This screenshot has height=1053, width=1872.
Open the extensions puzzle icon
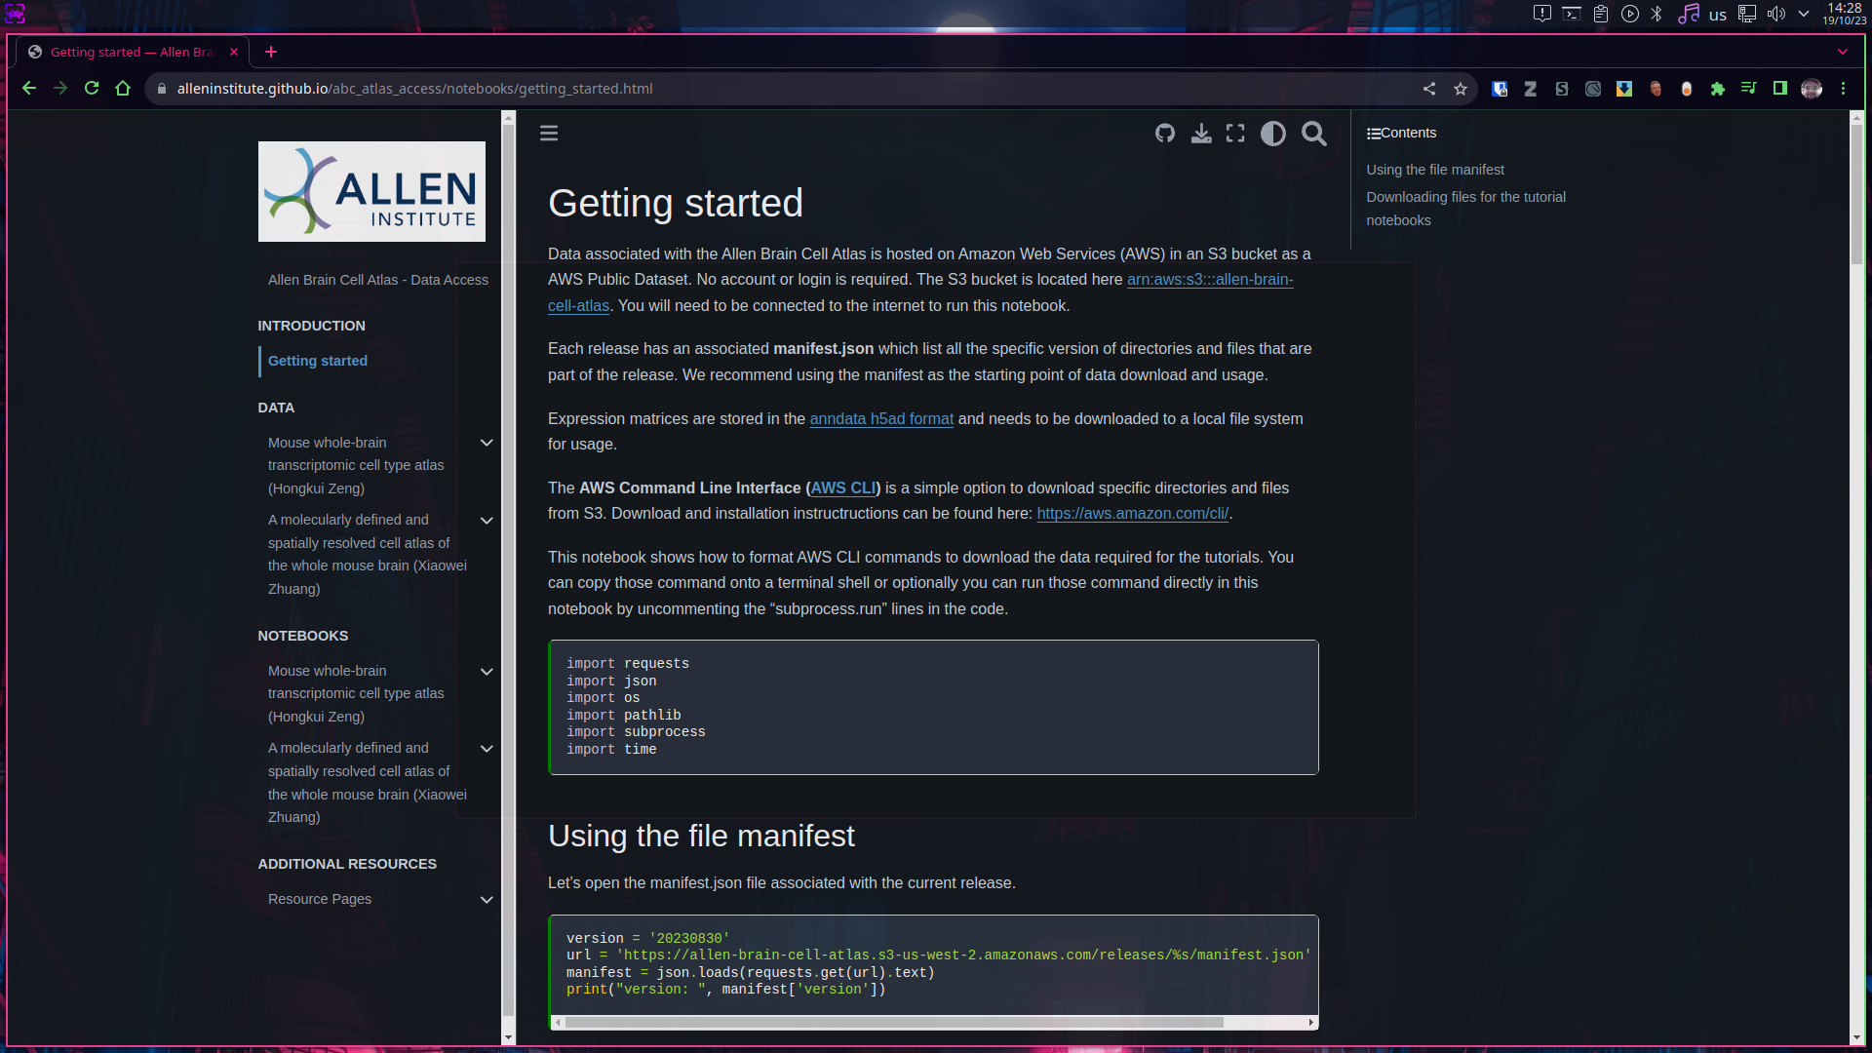click(1718, 89)
